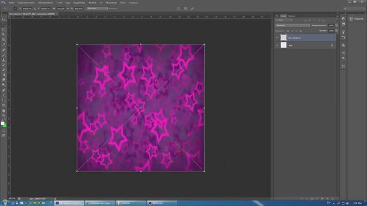Select the Rectangular Marquee tool
Screen dimensions: 367x206
(3, 25)
